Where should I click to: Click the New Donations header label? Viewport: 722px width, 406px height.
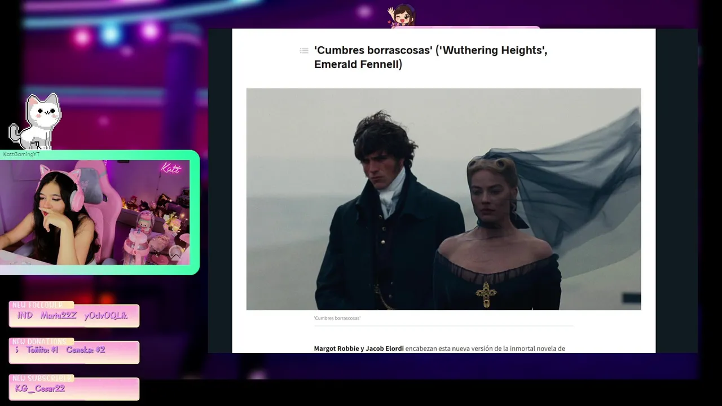click(39, 342)
